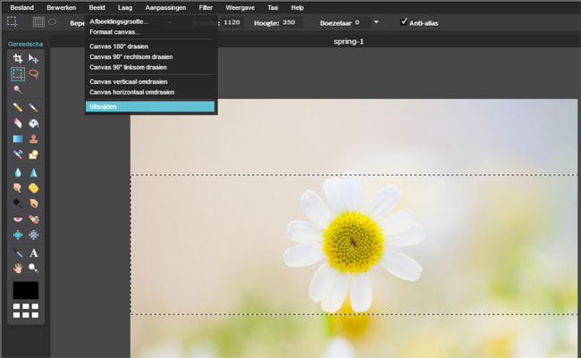This screenshot has height=358, width=581.
Task: Open the Filter menu
Action: 206,7
